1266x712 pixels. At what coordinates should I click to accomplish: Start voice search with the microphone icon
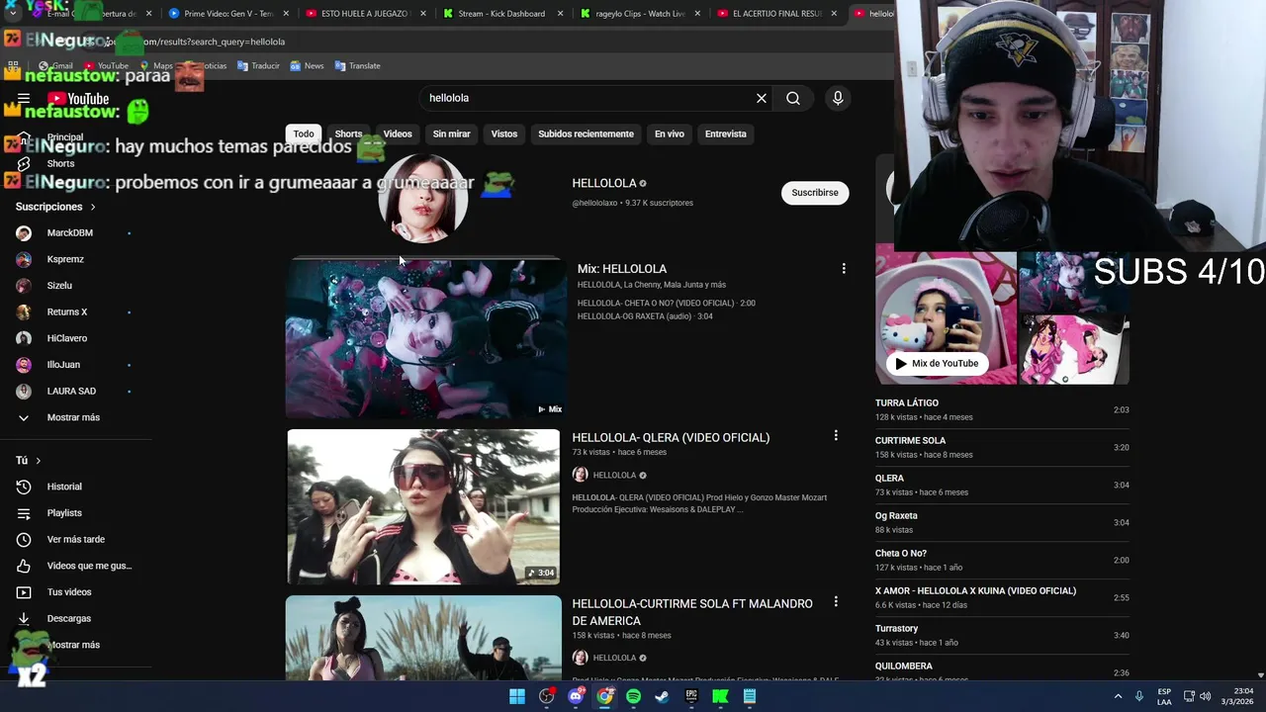coord(838,98)
